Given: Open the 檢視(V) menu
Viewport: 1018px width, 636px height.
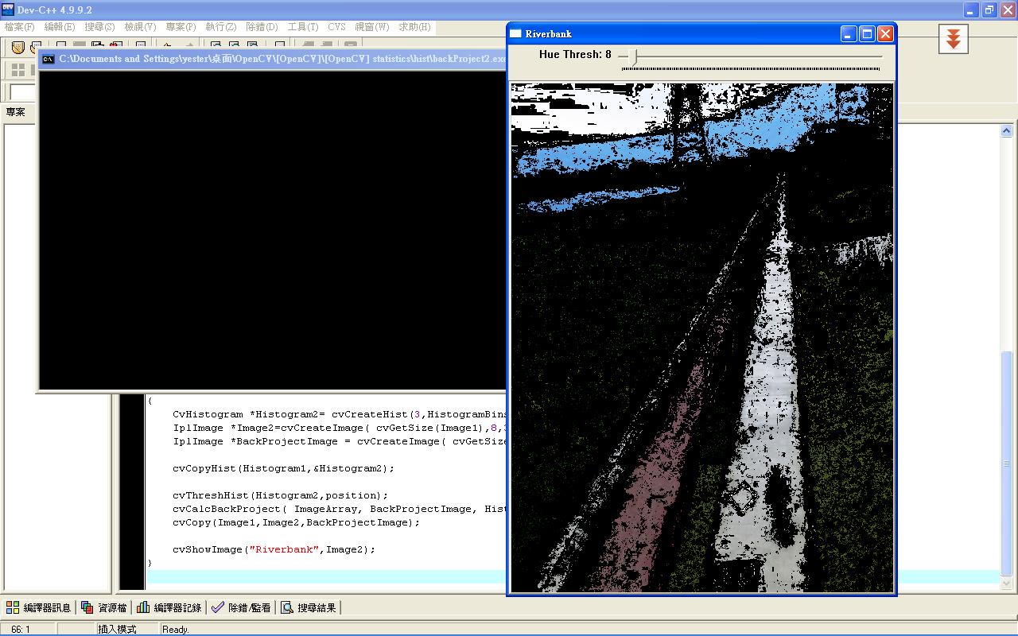Looking at the screenshot, I should click(x=140, y=27).
